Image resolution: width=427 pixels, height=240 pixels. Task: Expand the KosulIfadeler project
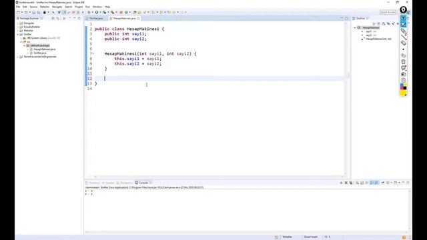18,27
